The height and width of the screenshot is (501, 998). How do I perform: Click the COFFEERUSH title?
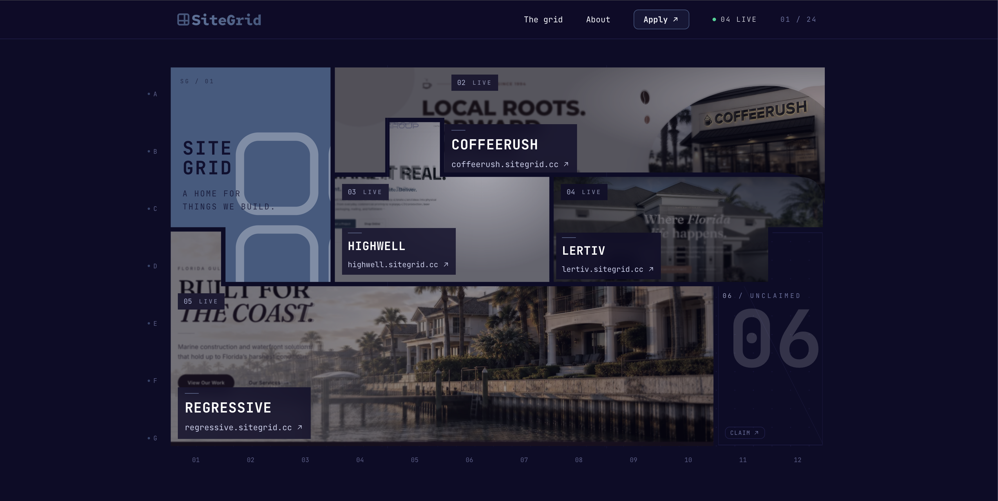(x=495, y=145)
